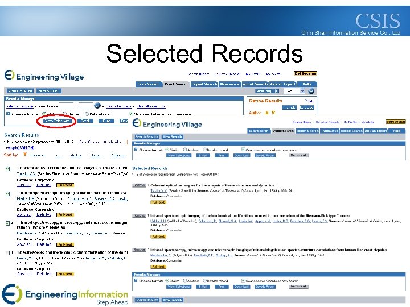Image resolution: width=410 pixels, height=307 pixels.
Task: Click End Session in the Selected Records window
Action: [395, 122]
